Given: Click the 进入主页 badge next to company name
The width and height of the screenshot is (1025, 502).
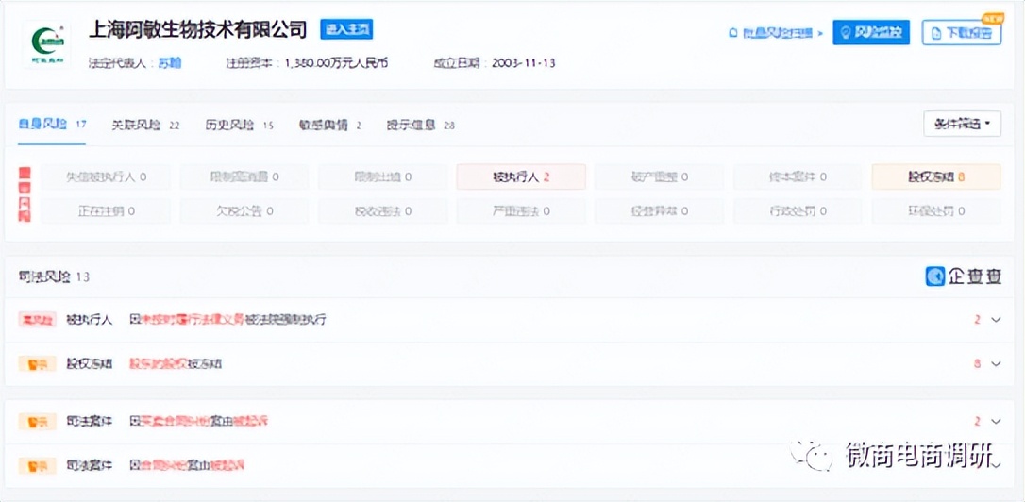Looking at the screenshot, I should point(346,29).
